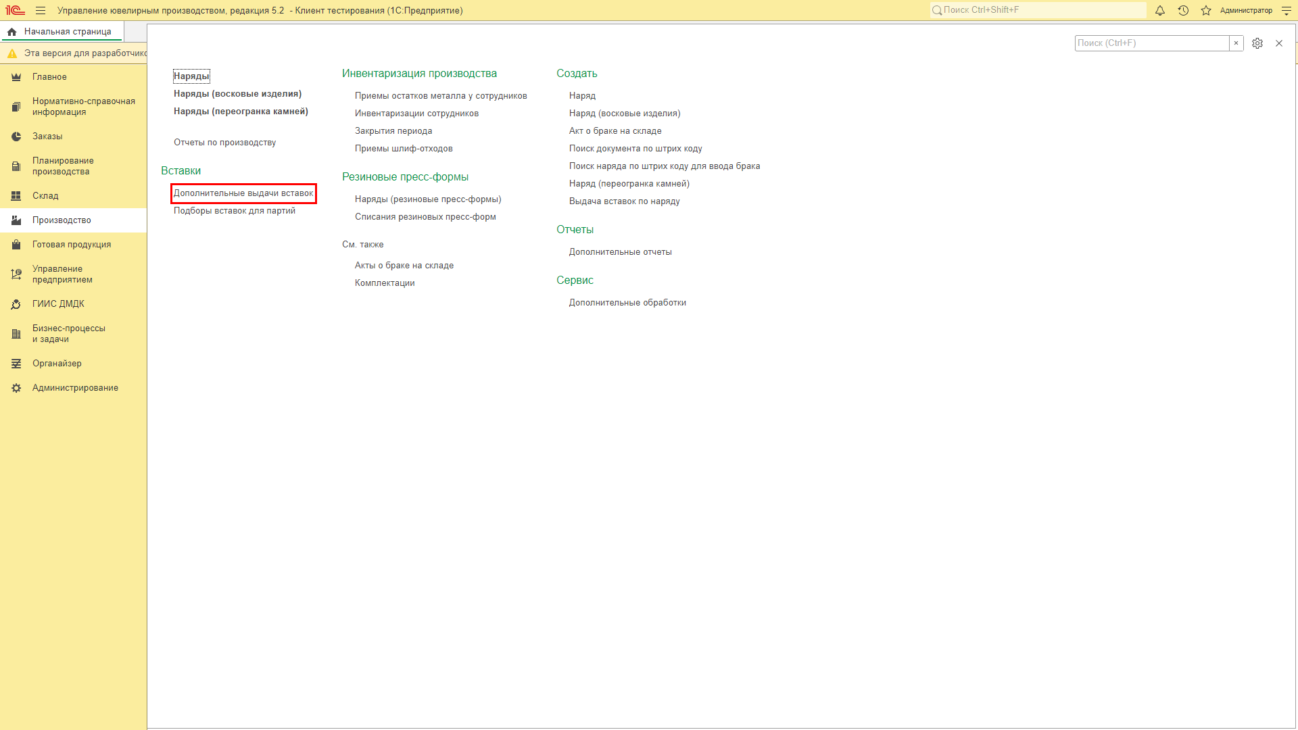Screen dimensions: 1298x730
Task: Open favorites star icon
Action: click(x=1206, y=11)
